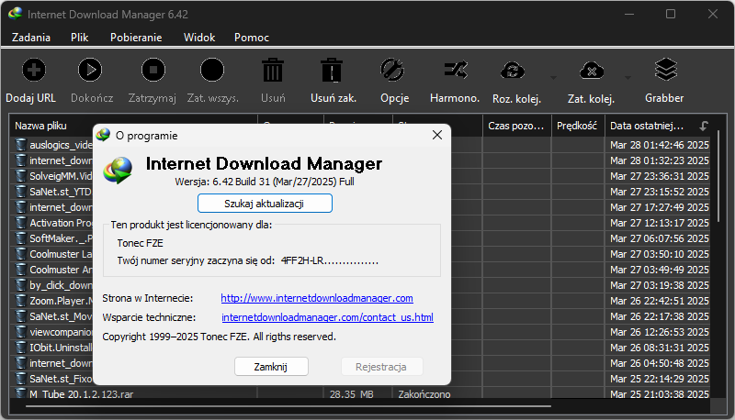The width and height of the screenshot is (735, 420).
Task: Click the IDM globe logo in dialog
Action: coord(118,171)
